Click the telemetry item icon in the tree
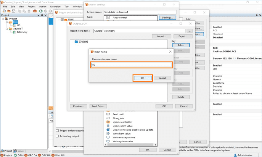The width and height of the screenshot is (262, 157). tap(15, 32)
